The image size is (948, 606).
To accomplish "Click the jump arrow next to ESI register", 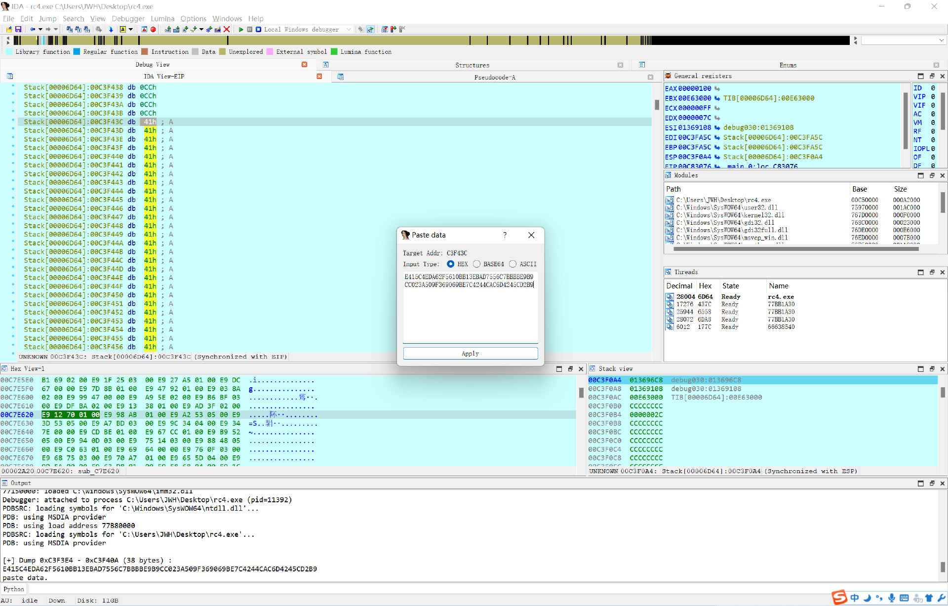I will click(x=717, y=128).
